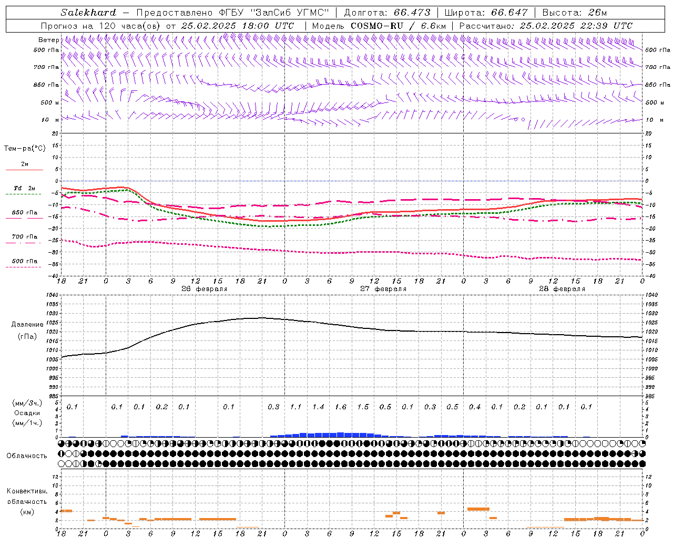The height and width of the screenshot is (538, 673).
Task: Click 'Рассчитано: 25.02.2025 22:39 UTC' text
Action: (546, 26)
